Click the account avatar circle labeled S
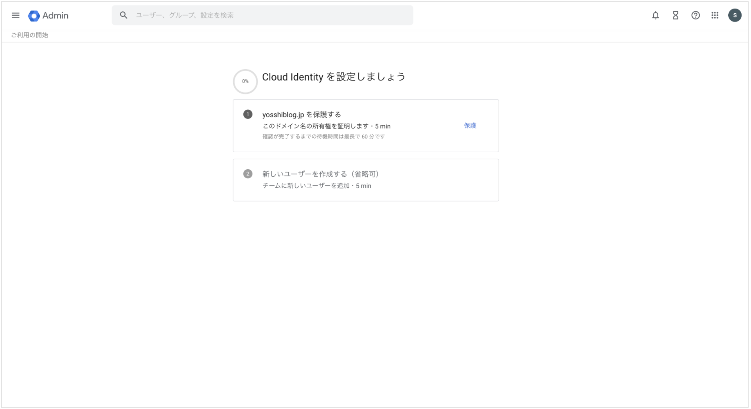The height and width of the screenshot is (409, 751). coord(735,15)
